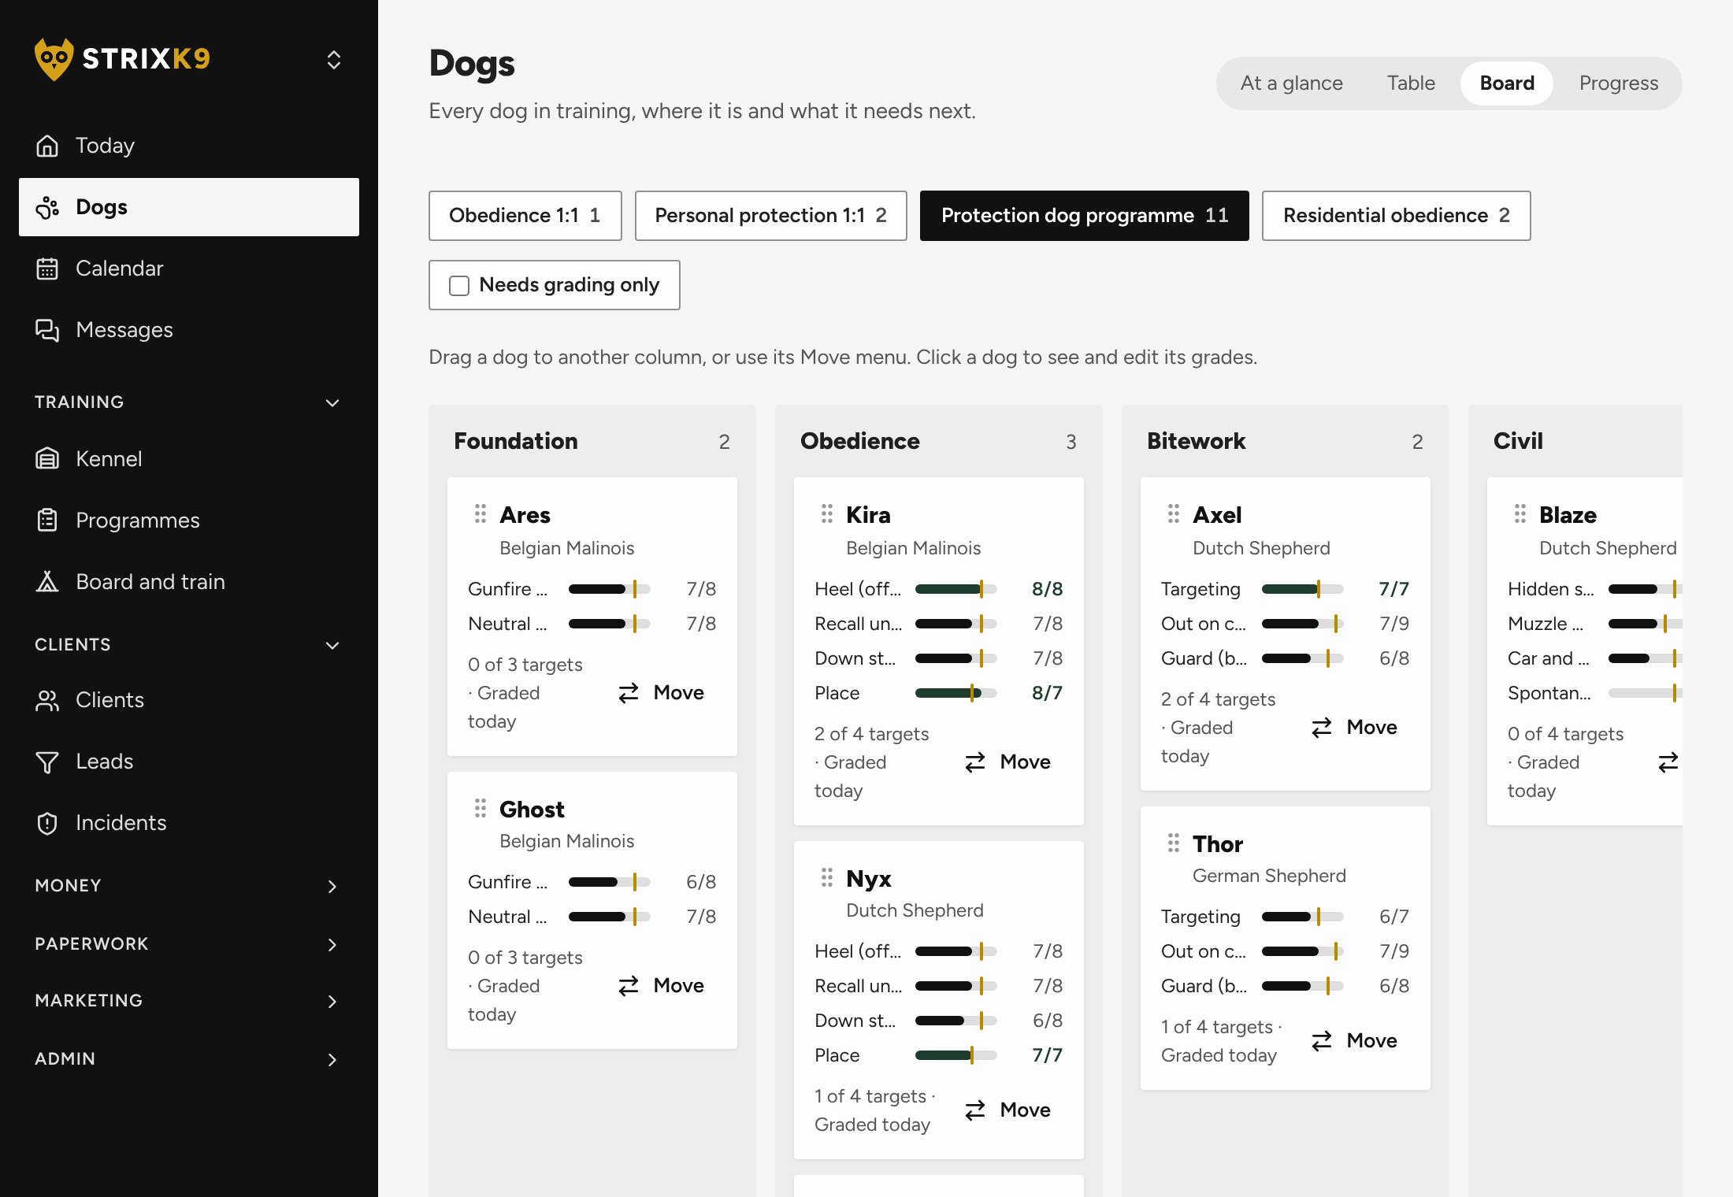Viewport: 1733px width, 1197px height.
Task: Click the Clients people icon
Action: (47, 700)
